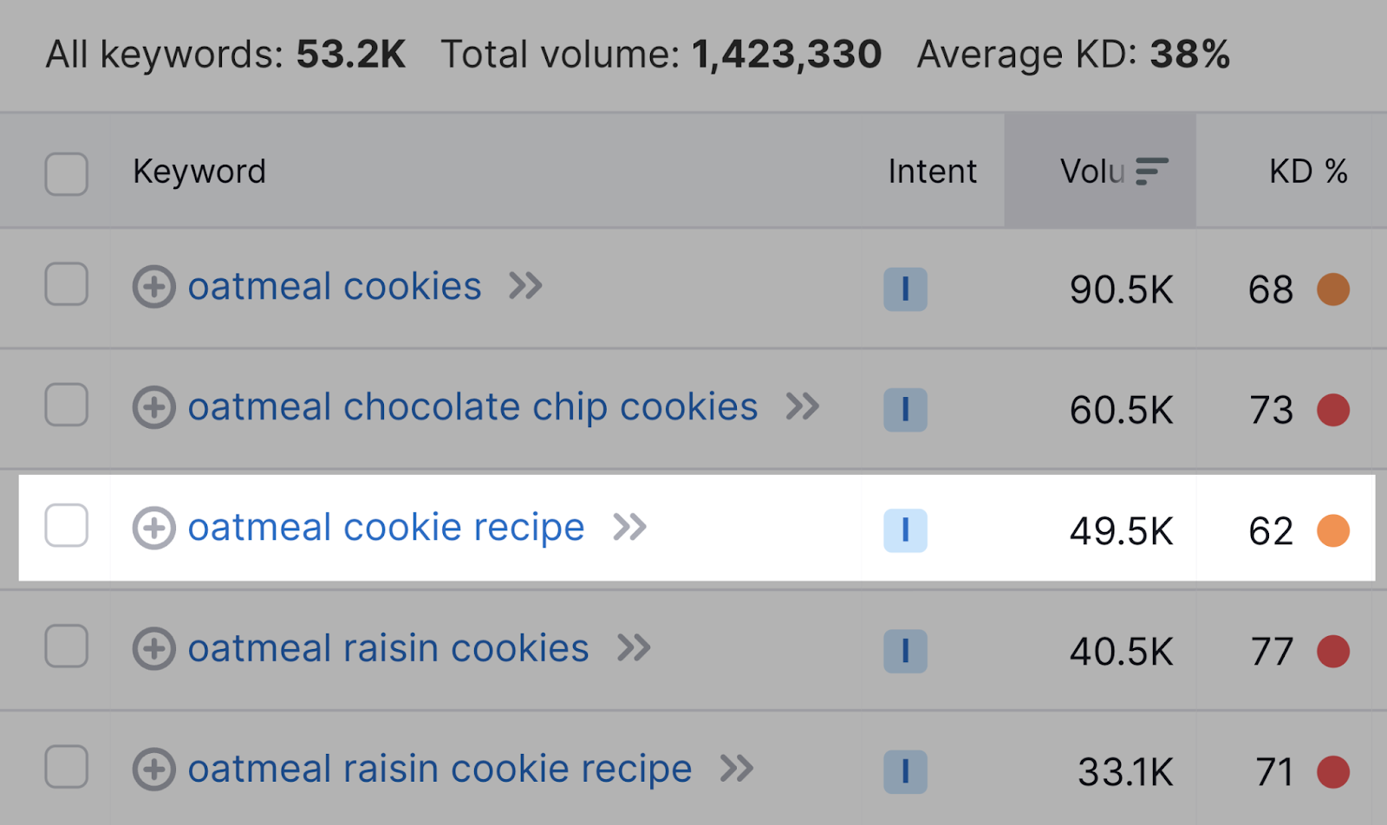
Task: Click orange KD dot for 'oatmeal cookie recipe'
Action: [1333, 530]
